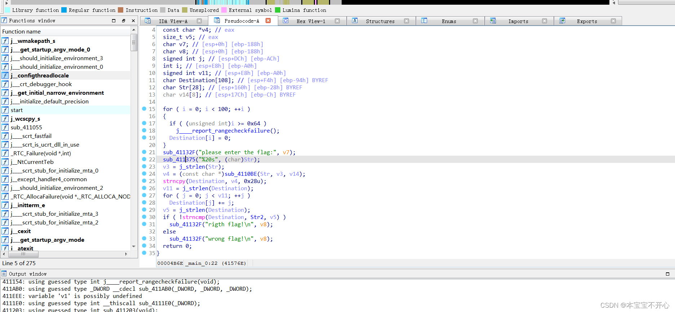Image resolution: width=675 pixels, height=312 pixels.
Task: Close the IDA View-A tab
Action: pyautogui.click(x=199, y=21)
